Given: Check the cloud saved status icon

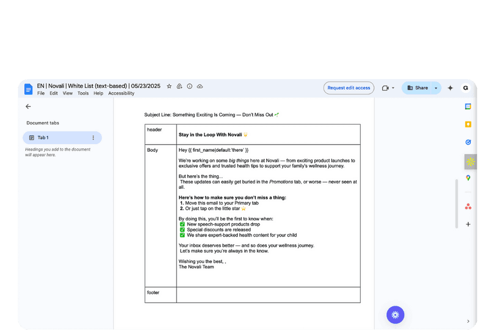Looking at the screenshot, I should tap(200, 86).
